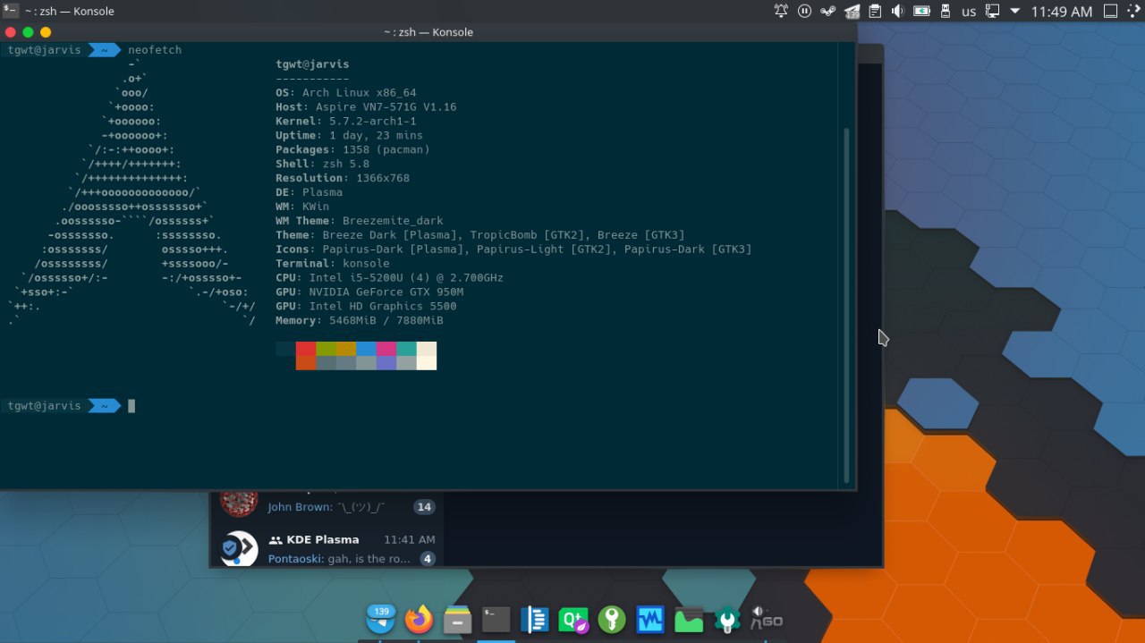The image size is (1145, 643).
Task: Click the 'Terminal: konsole' line
Action: pyautogui.click(x=332, y=263)
